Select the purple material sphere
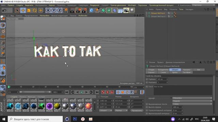 coord(49,106)
